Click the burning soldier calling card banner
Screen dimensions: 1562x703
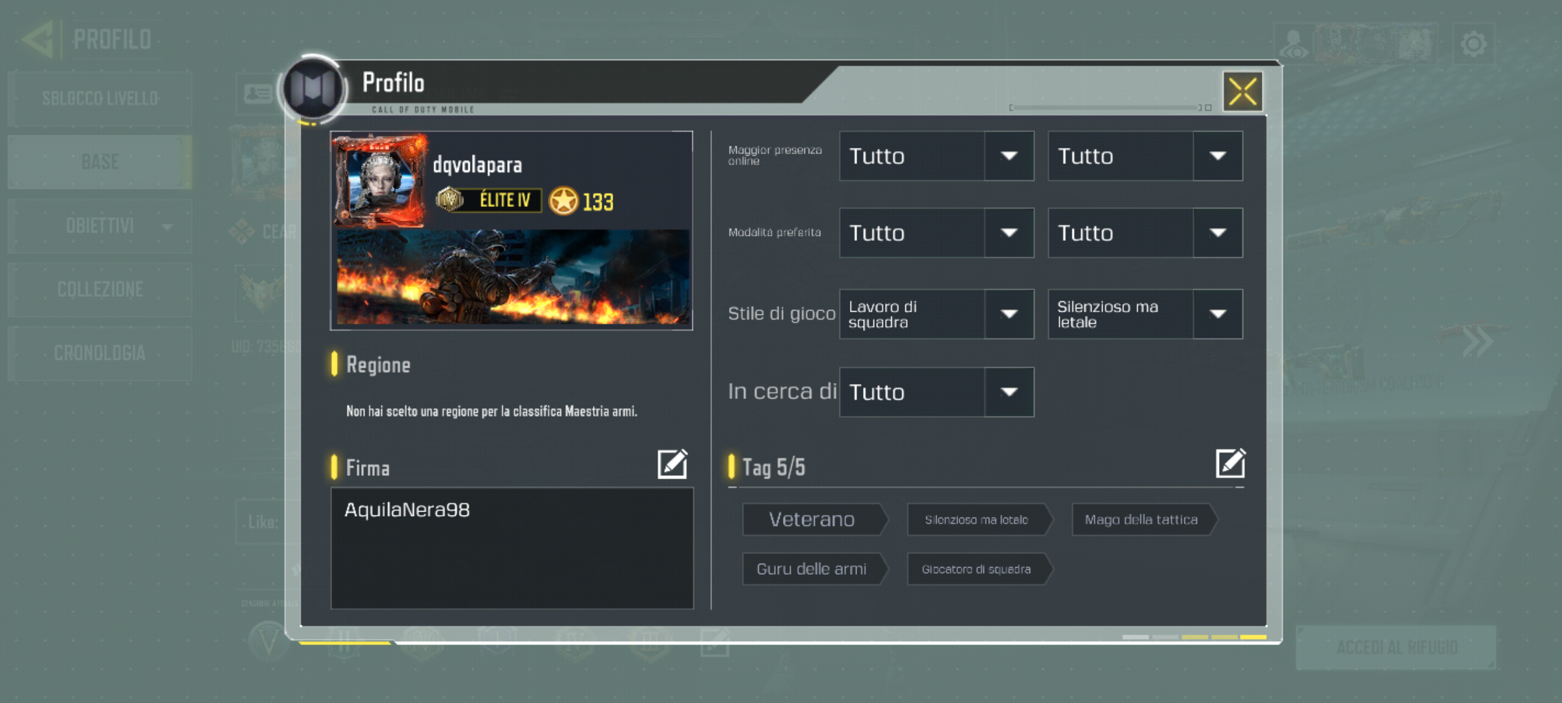click(x=513, y=277)
